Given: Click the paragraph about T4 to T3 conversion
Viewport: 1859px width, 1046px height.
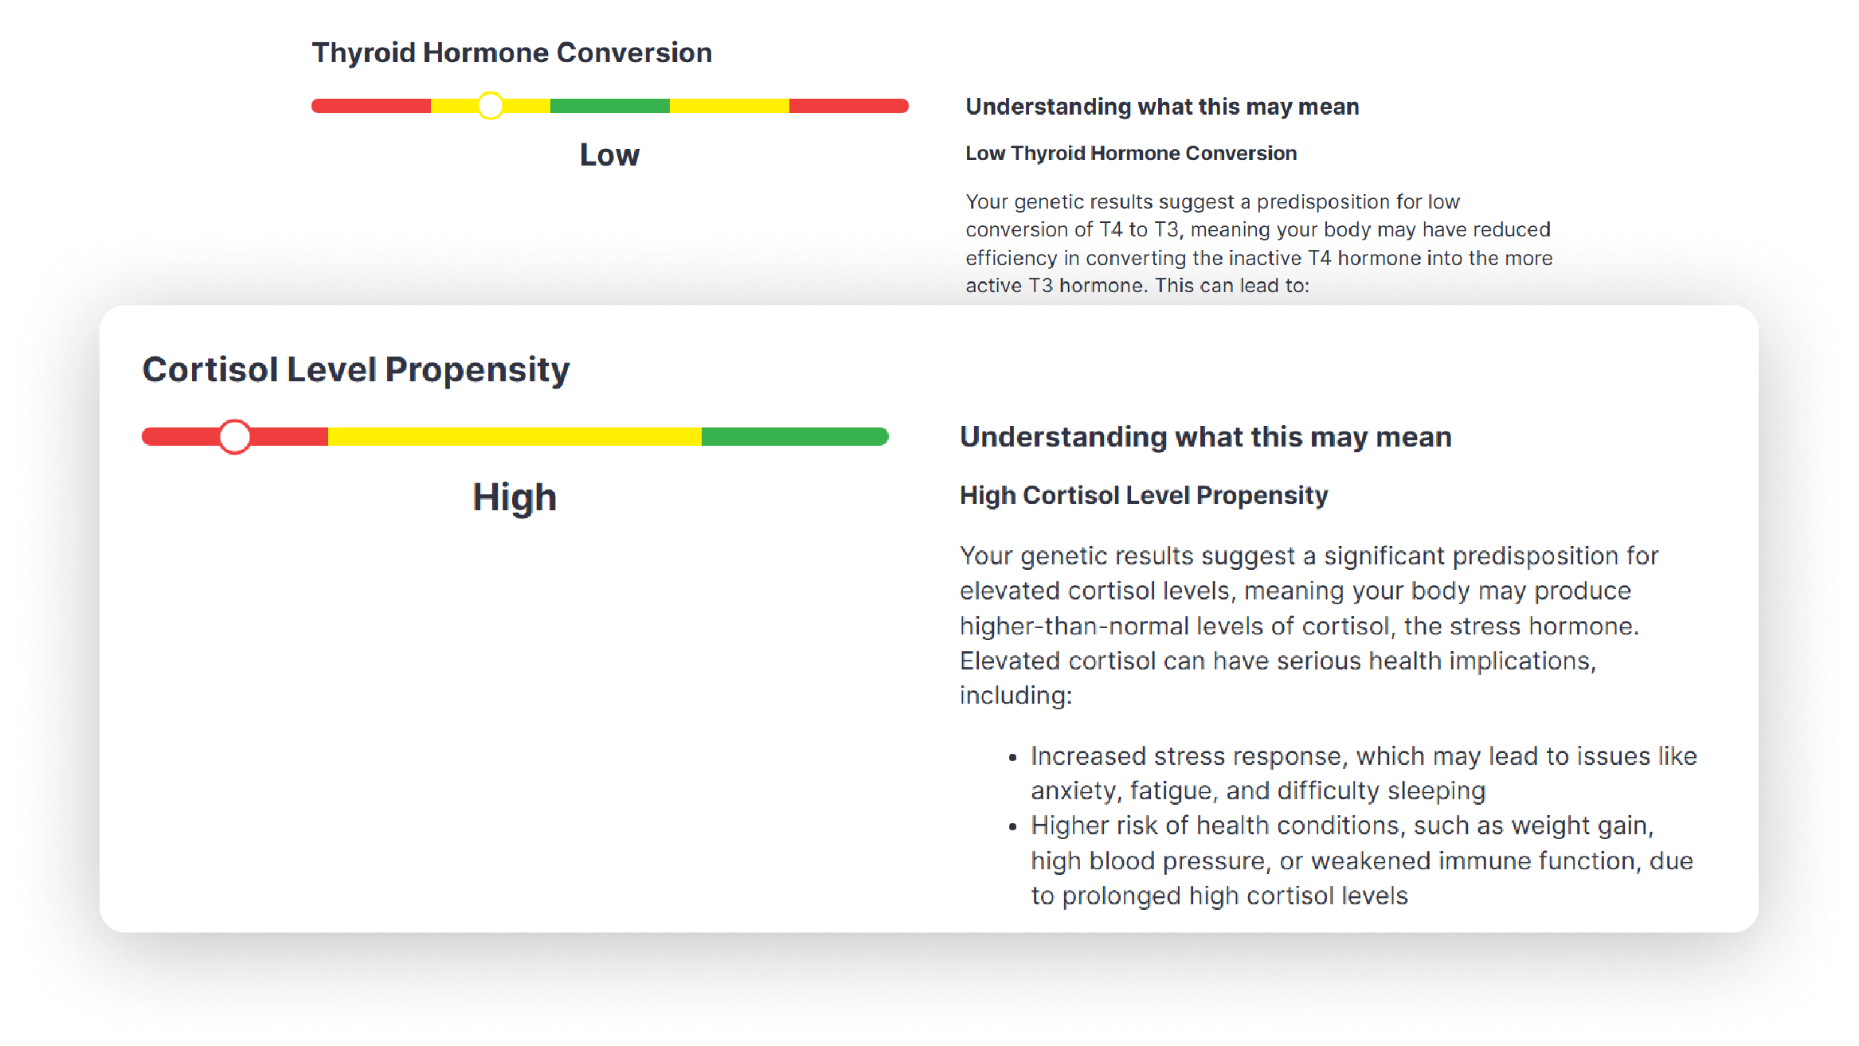Looking at the screenshot, I should point(1258,244).
